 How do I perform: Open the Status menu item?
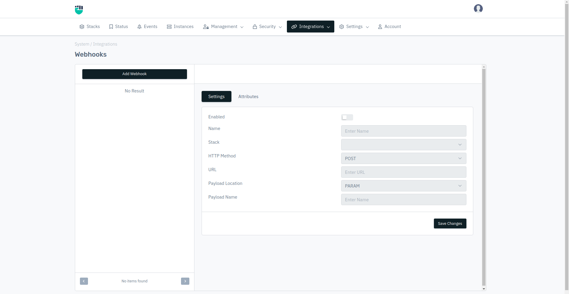point(118,27)
